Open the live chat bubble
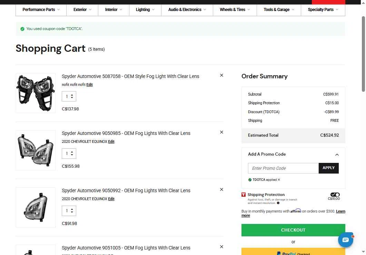This screenshot has width=366, height=255. (345, 239)
